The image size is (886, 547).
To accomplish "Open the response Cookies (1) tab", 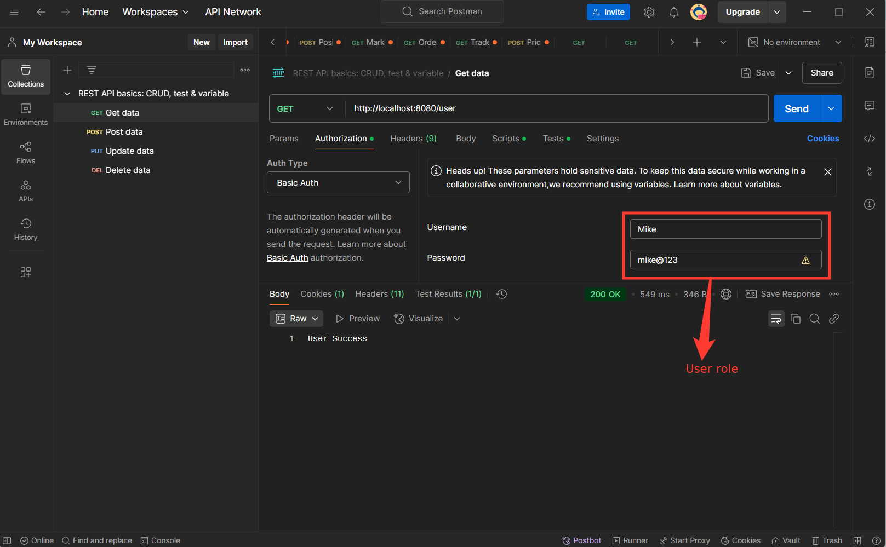I will [x=322, y=294].
